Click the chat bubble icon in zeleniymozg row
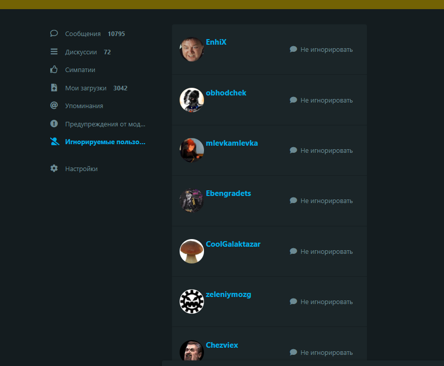The image size is (444, 366). pos(293,302)
